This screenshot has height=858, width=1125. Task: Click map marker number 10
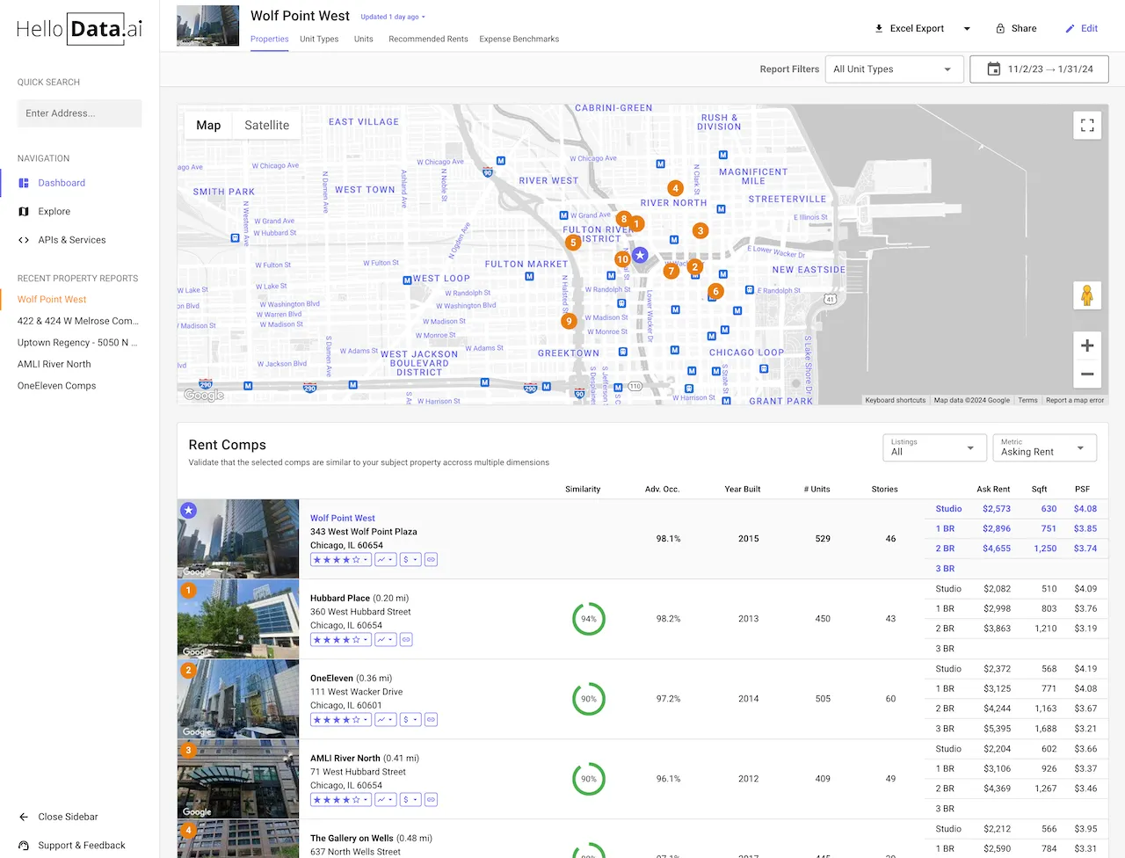tap(622, 259)
